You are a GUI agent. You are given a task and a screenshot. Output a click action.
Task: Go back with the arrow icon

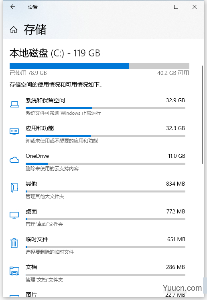point(13,7)
